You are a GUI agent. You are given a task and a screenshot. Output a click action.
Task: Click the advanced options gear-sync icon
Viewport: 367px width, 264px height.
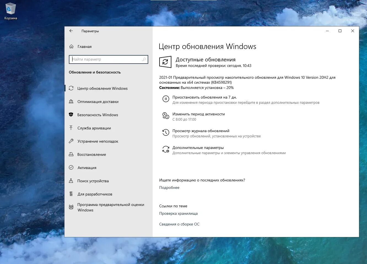click(x=166, y=149)
